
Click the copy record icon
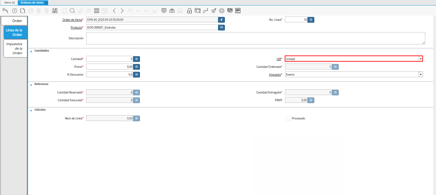click(x=31, y=11)
